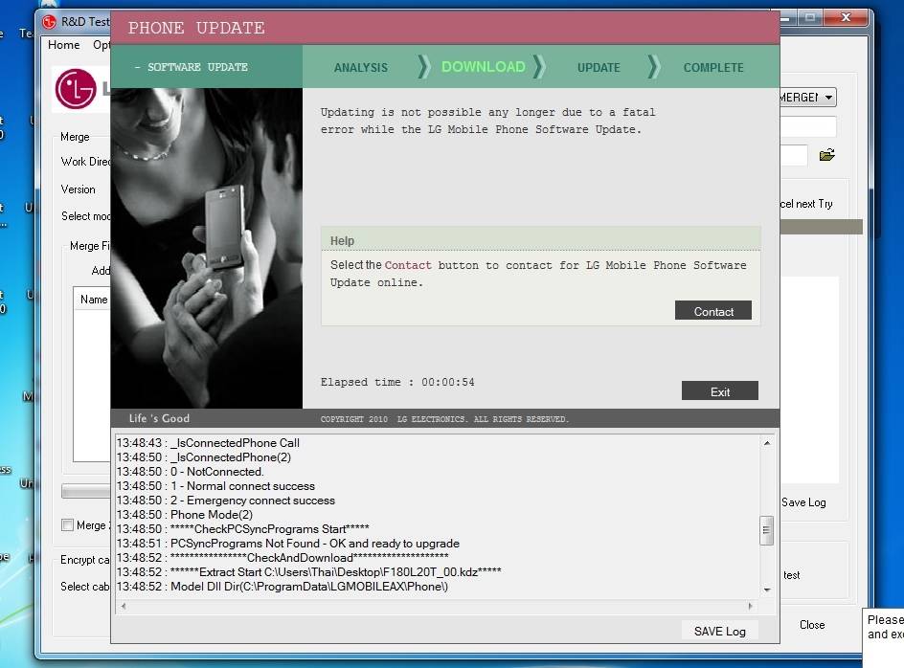This screenshot has width=904, height=668.
Task: Open the MERGE dropdown in R&D Test window
Action: [x=807, y=97]
